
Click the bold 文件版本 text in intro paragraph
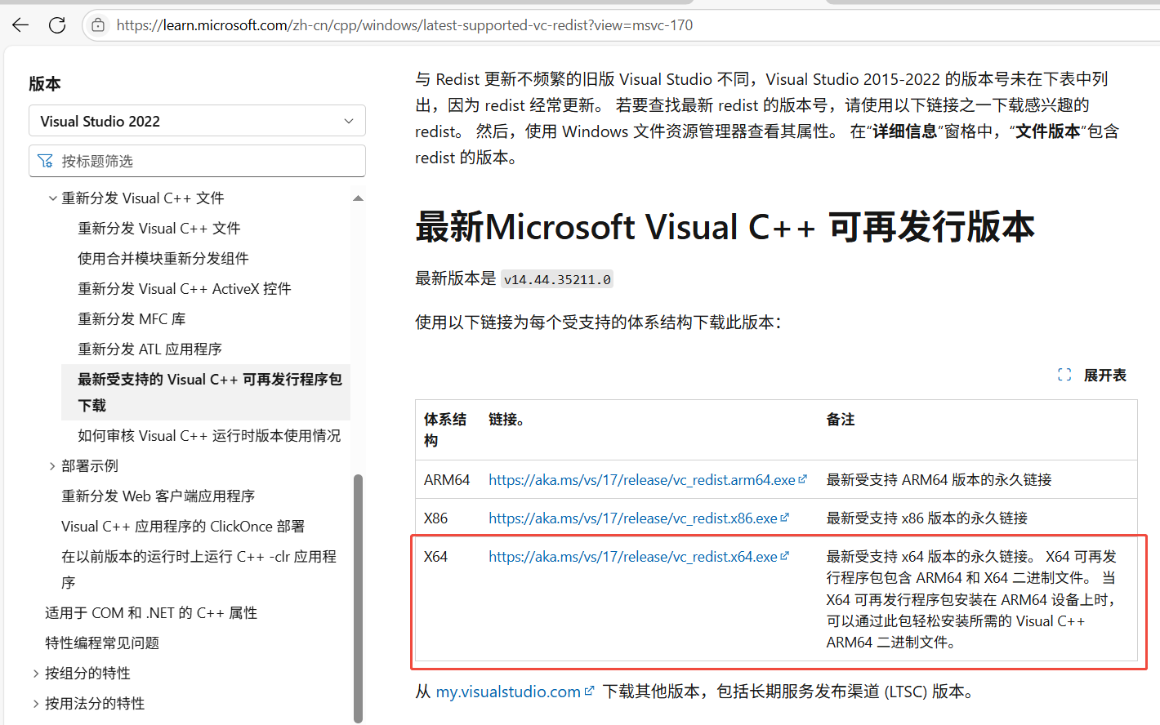[1048, 131]
